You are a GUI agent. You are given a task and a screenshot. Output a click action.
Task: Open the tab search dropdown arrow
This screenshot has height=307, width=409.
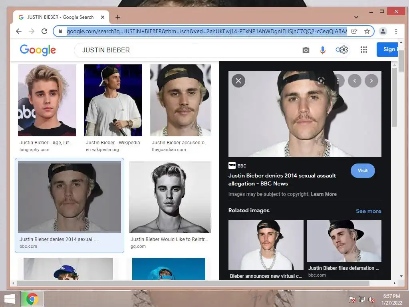[356, 17]
